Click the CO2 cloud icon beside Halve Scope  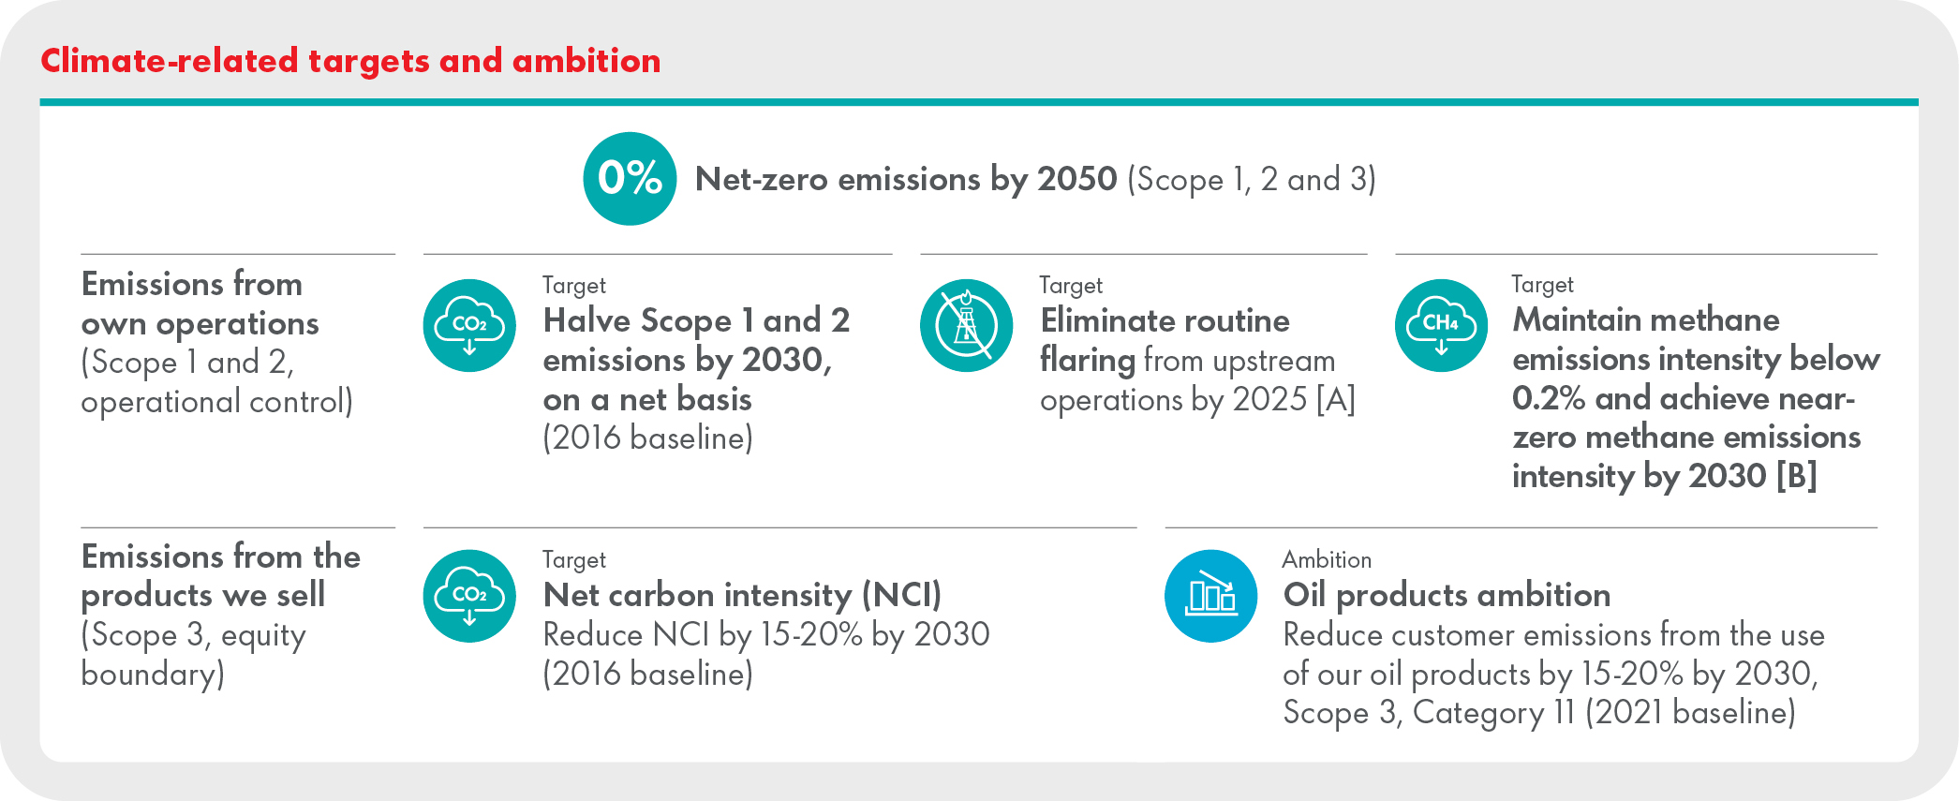pos(469,326)
